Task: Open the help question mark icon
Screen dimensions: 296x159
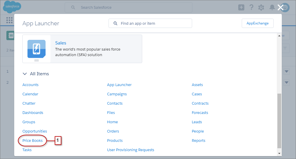Action: click(x=251, y=7)
